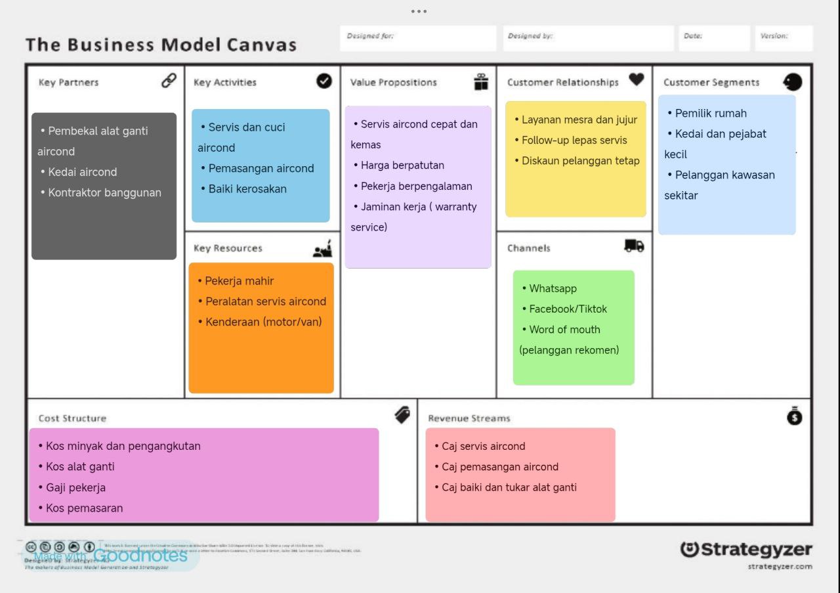This screenshot has width=840, height=593.
Task: Open the three-dot menu at top
Action: point(419,11)
